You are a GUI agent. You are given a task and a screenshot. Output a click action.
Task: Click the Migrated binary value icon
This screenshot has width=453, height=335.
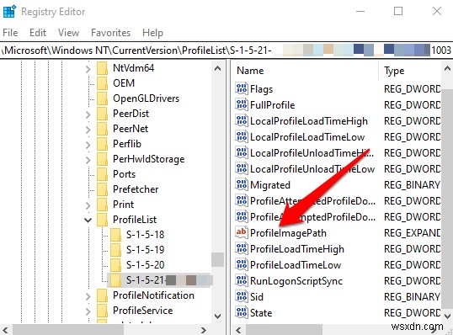[x=241, y=184]
